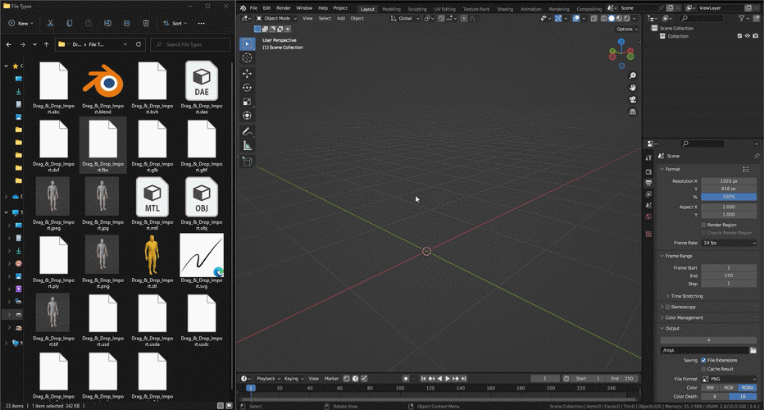Select BW color mode button
Image resolution: width=764 pixels, height=410 pixels.
tap(710, 388)
